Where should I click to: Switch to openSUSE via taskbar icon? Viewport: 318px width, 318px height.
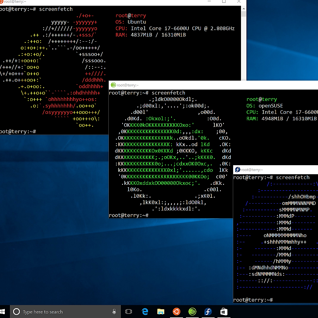(192, 312)
